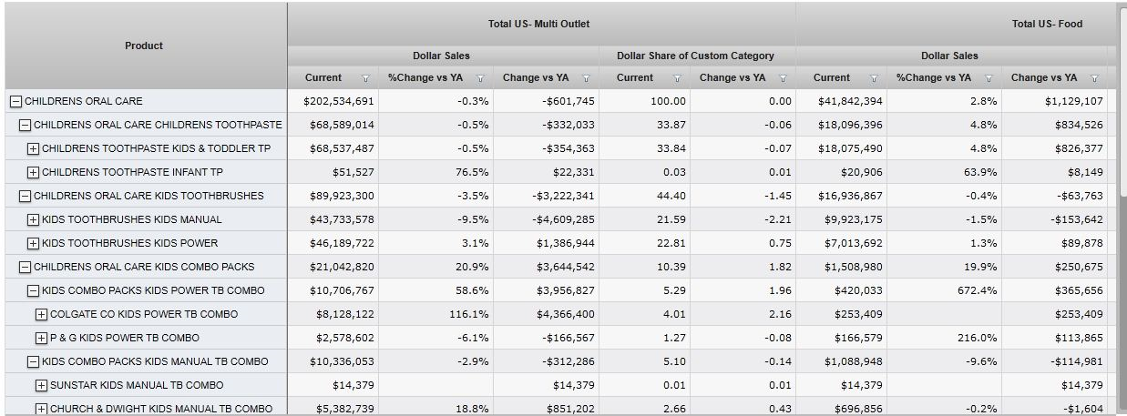Collapse the CHILDRENS ORAL CARE row

(x=16, y=102)
